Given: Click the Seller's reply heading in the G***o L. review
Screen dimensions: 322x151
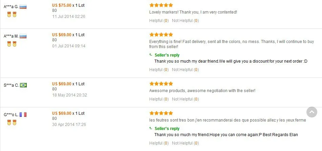Looking at the screenshot, I should point(167,129).
